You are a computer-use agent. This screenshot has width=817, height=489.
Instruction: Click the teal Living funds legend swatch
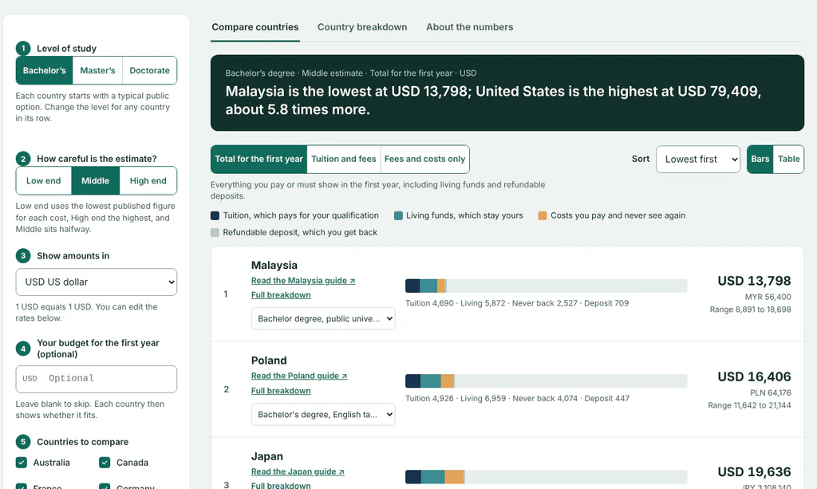point(398,215)
